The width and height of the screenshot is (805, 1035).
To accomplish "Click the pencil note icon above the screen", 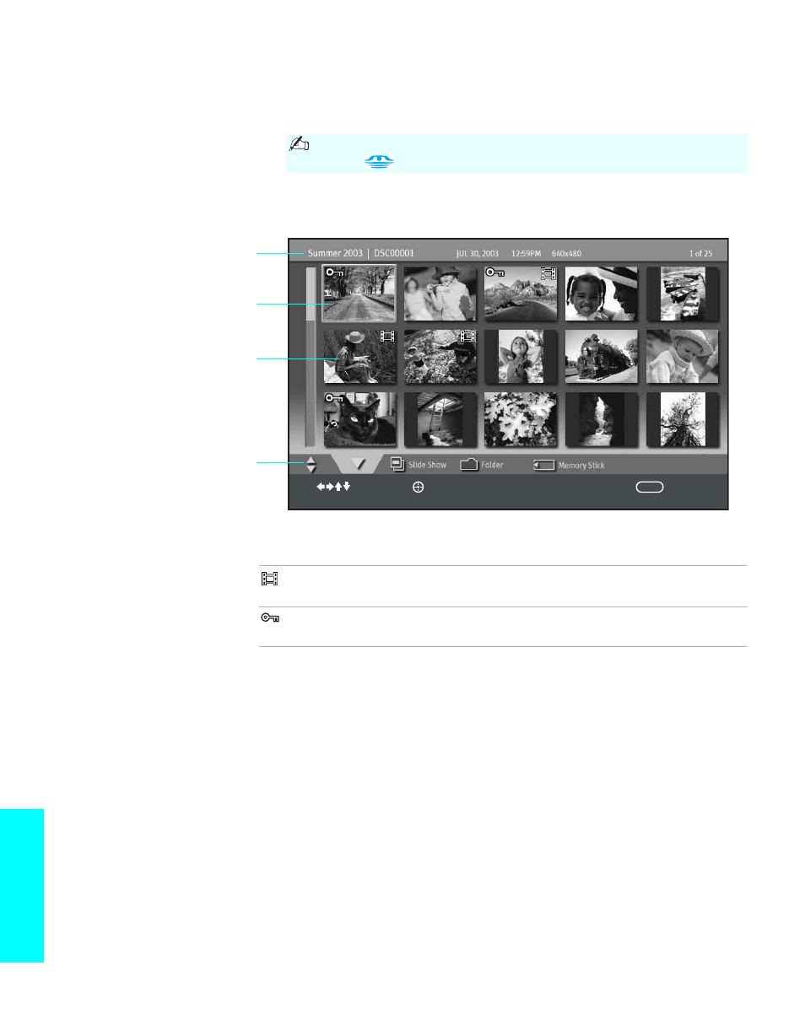I will (x=300, y=145).
